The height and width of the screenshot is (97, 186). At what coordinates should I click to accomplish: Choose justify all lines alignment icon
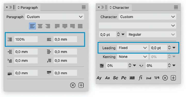point(80,26)
